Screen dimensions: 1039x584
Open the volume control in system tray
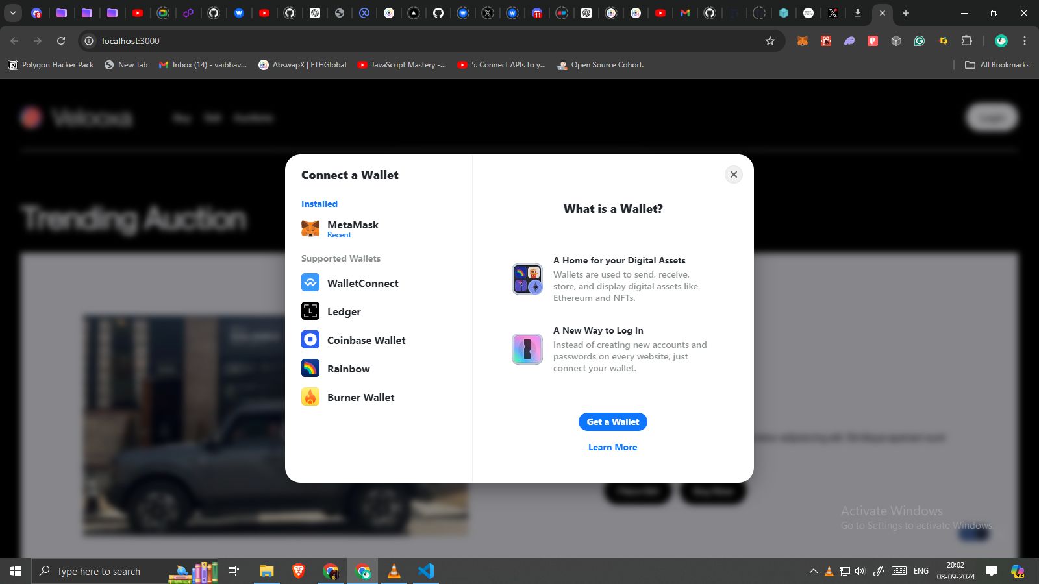coord(860,571)
